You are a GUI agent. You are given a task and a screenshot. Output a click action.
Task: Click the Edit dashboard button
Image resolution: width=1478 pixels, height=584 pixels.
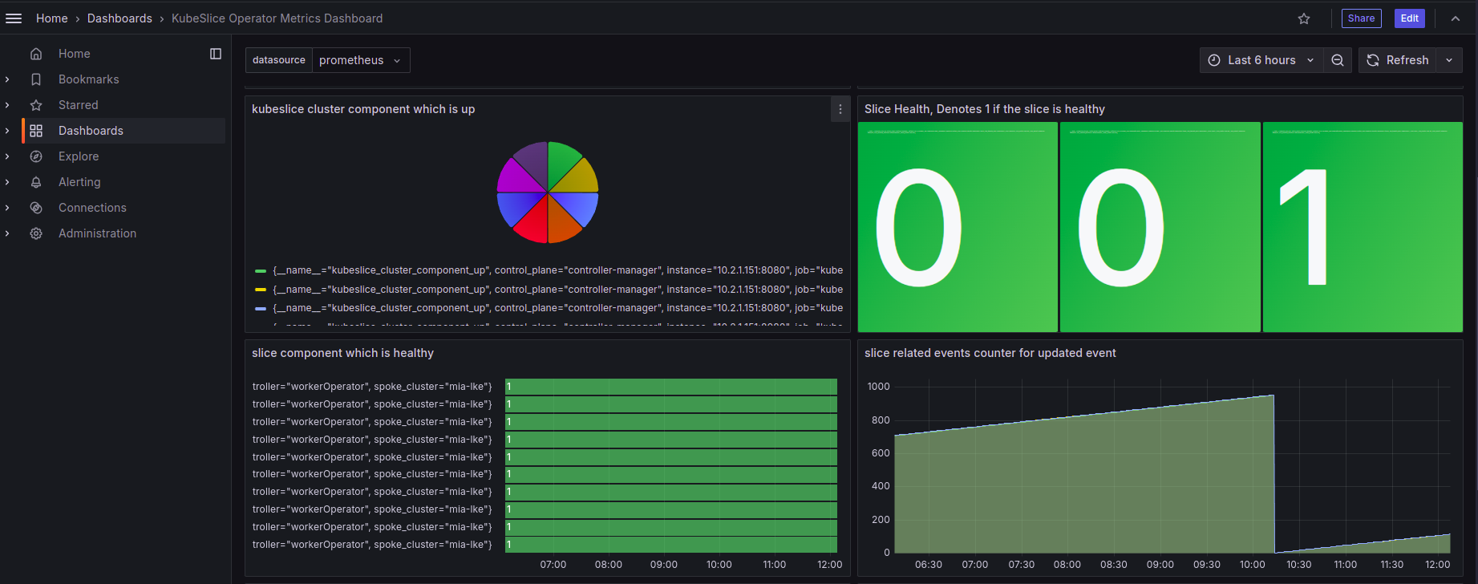1410,18
